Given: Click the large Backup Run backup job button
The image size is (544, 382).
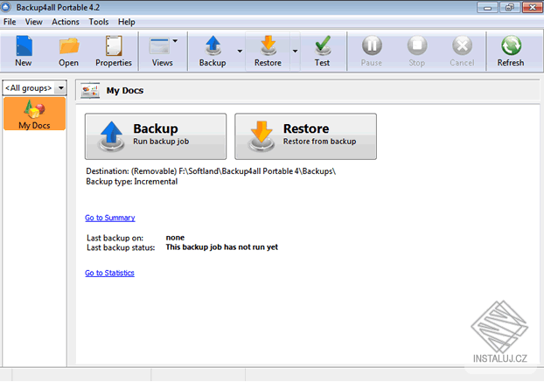Looking at the screenshot, I should [156, 136].
